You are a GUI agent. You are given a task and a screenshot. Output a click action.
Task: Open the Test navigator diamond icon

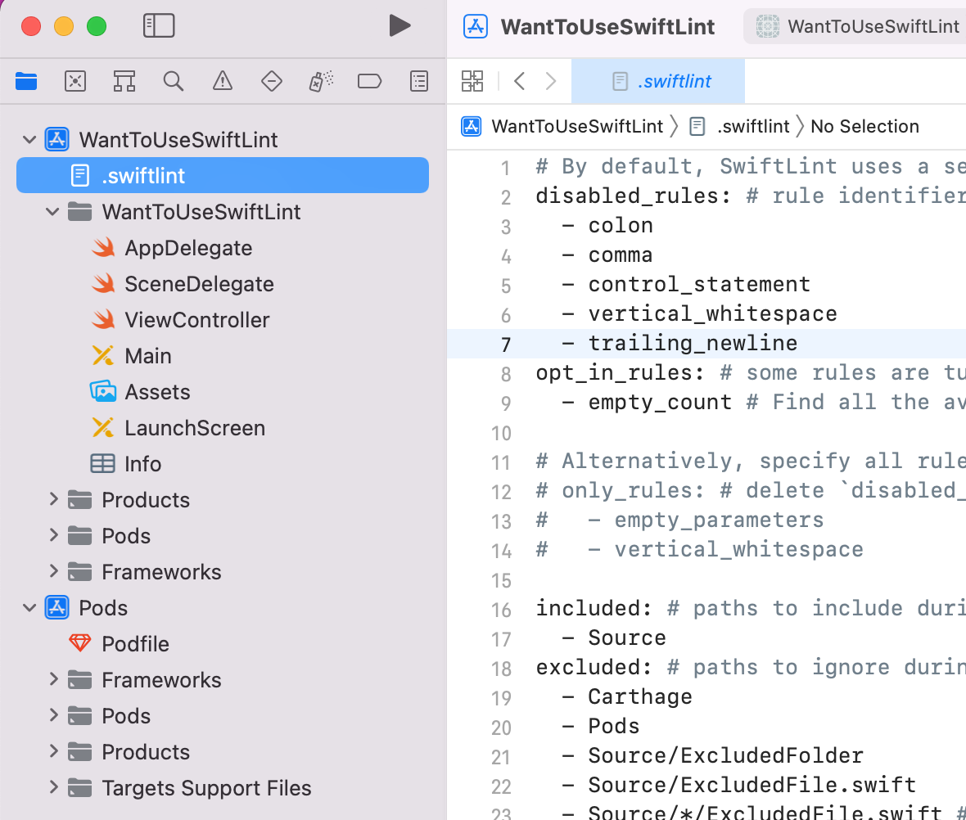[x=272, y=81]
